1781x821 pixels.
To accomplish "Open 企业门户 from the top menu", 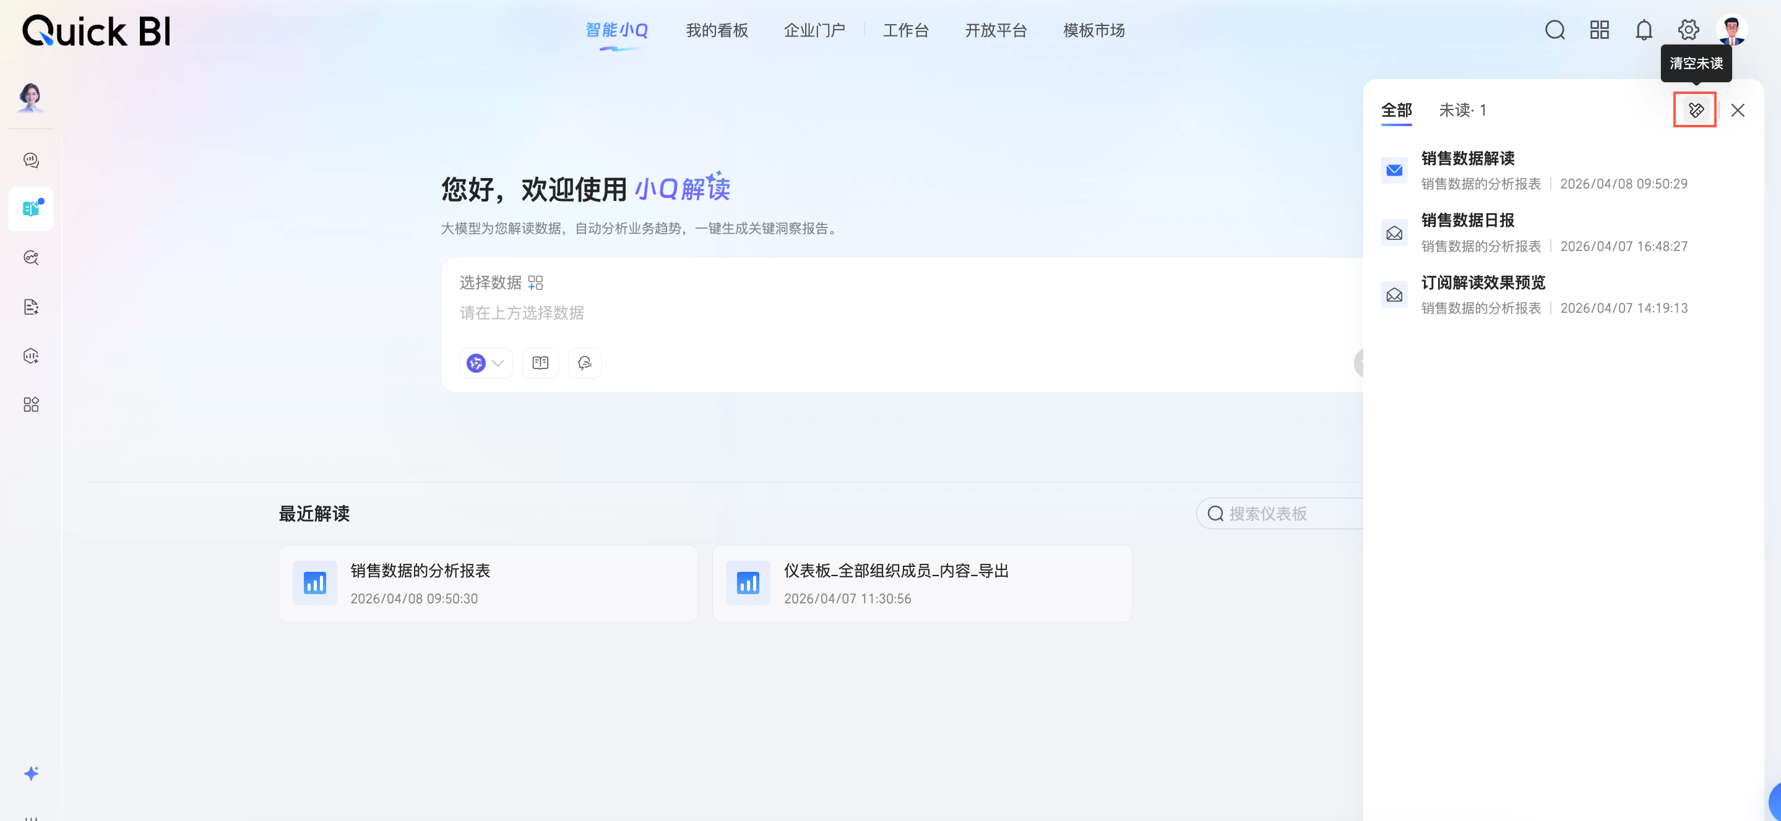I will click(814, 30).
